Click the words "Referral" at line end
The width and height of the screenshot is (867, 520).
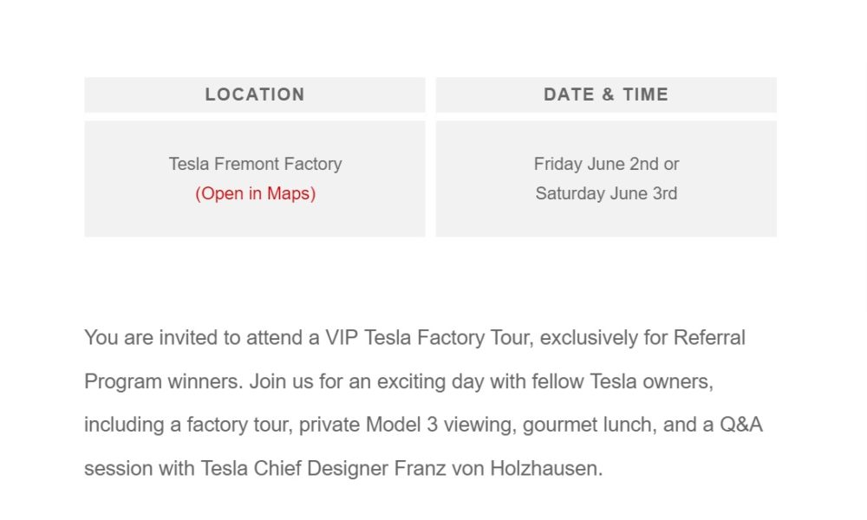pos(709,338)
